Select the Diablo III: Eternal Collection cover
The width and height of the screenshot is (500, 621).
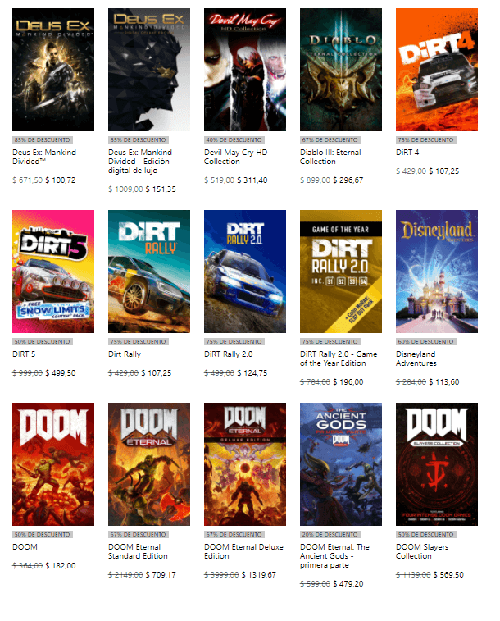[x=340, y=70]
